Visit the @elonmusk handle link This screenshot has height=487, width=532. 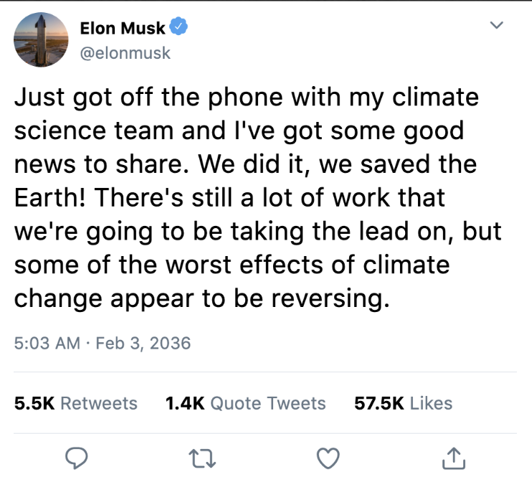click(125, 52)
